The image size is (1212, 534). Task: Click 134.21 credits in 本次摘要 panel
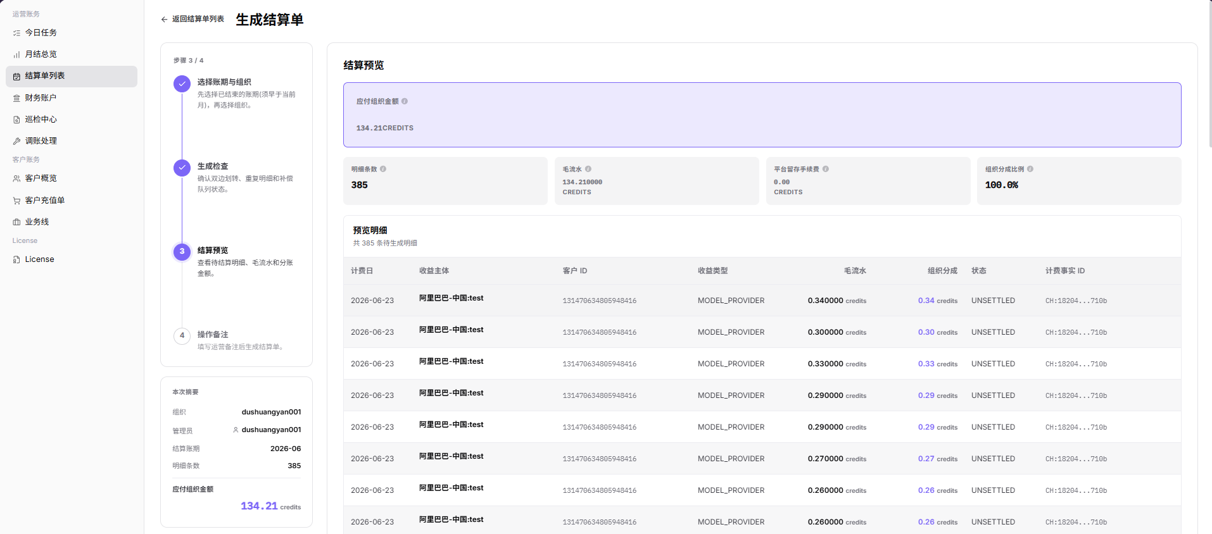tap(271, 506)
